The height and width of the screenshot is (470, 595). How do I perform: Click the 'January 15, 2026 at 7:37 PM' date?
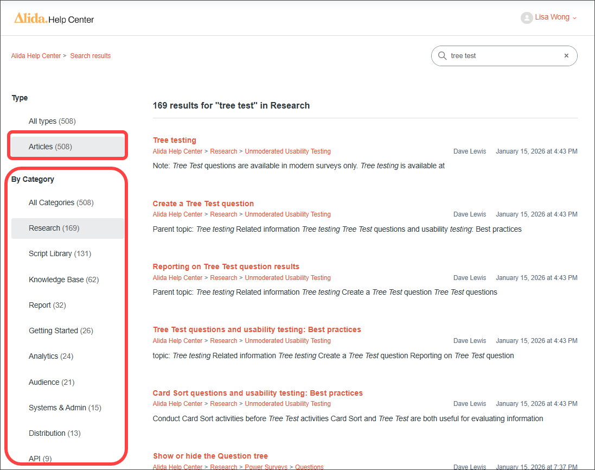[x=536, y=467]
